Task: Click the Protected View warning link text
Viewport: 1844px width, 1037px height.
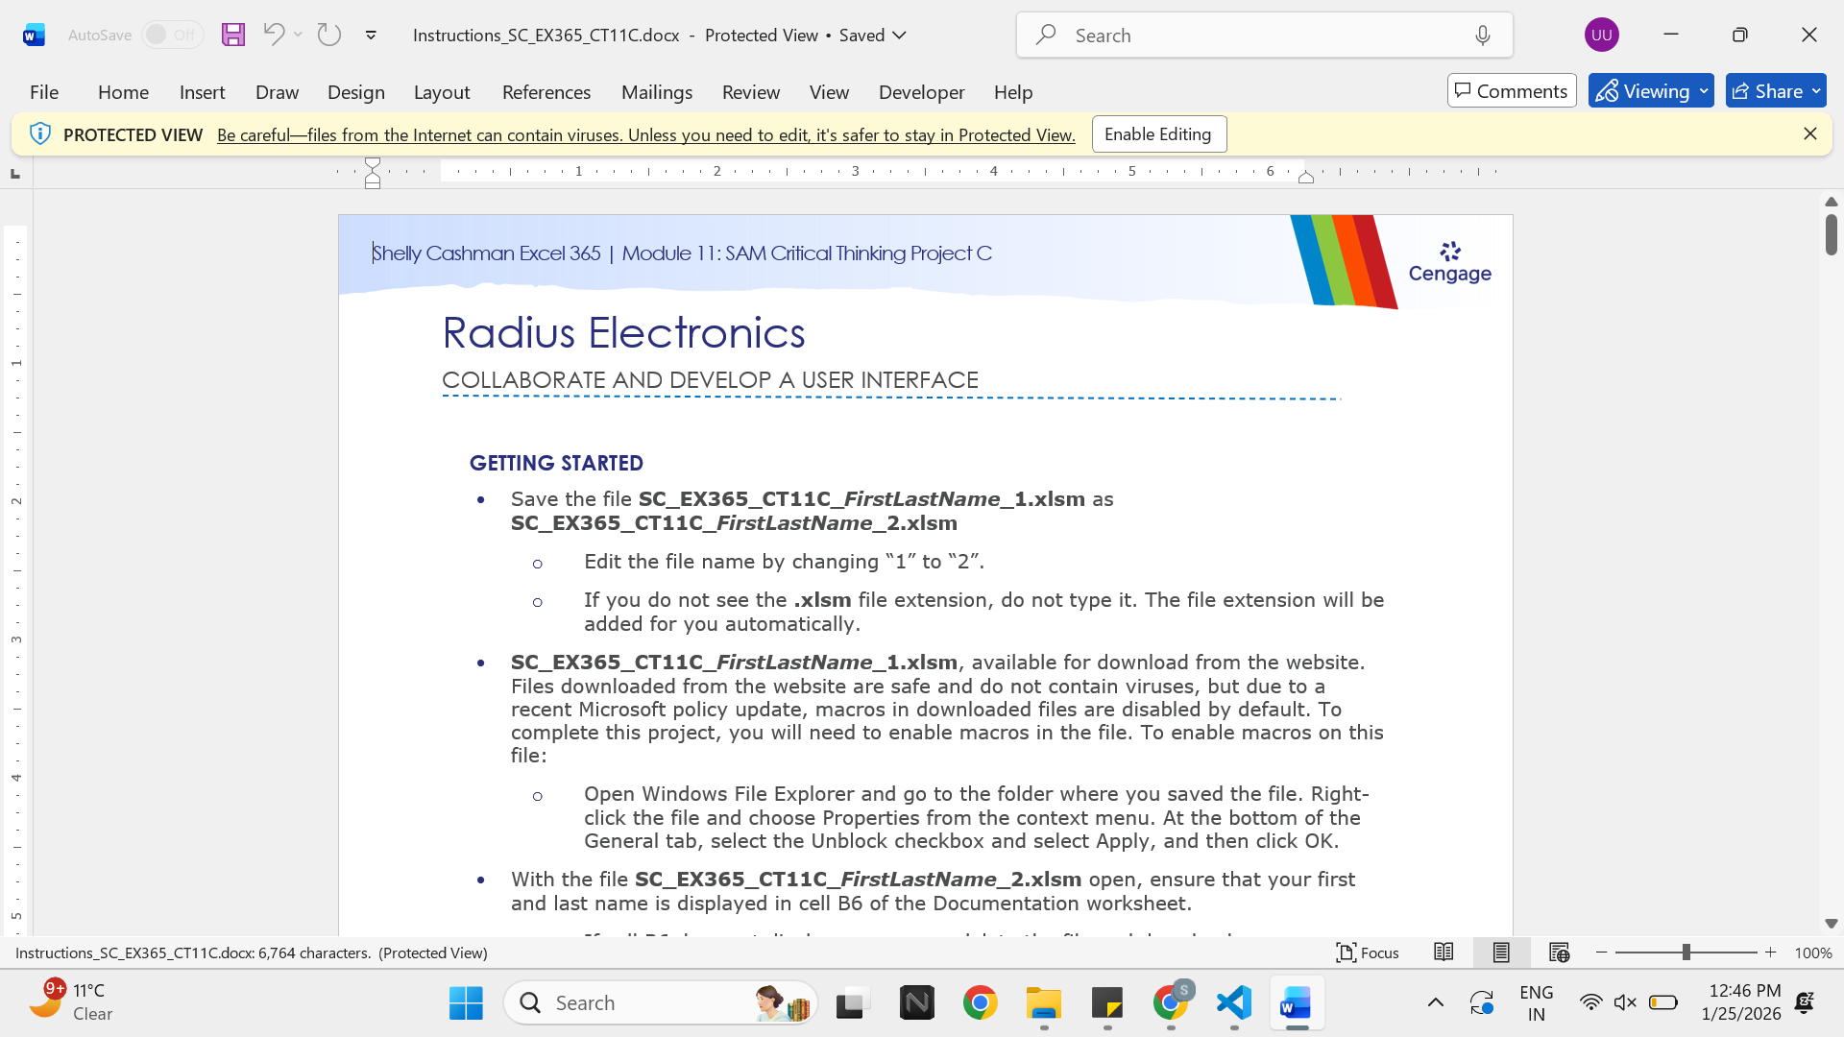Action: click(645, 135)
